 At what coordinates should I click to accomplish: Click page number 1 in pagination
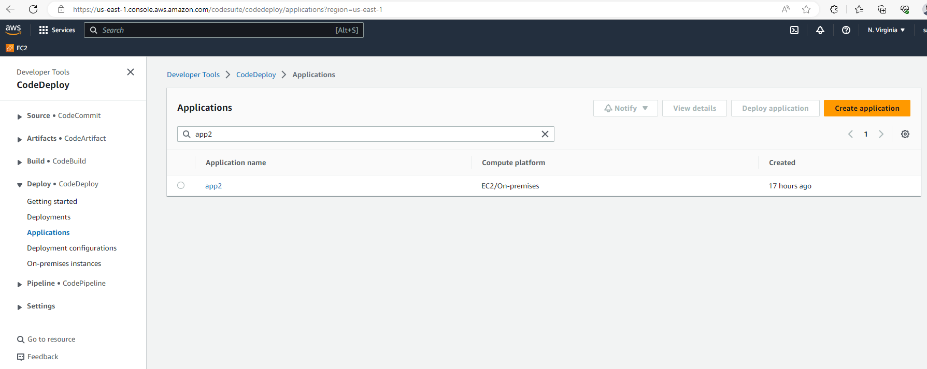tap(866, 134)
